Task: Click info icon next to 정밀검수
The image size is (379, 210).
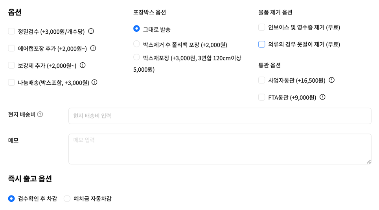Action: 91,31
